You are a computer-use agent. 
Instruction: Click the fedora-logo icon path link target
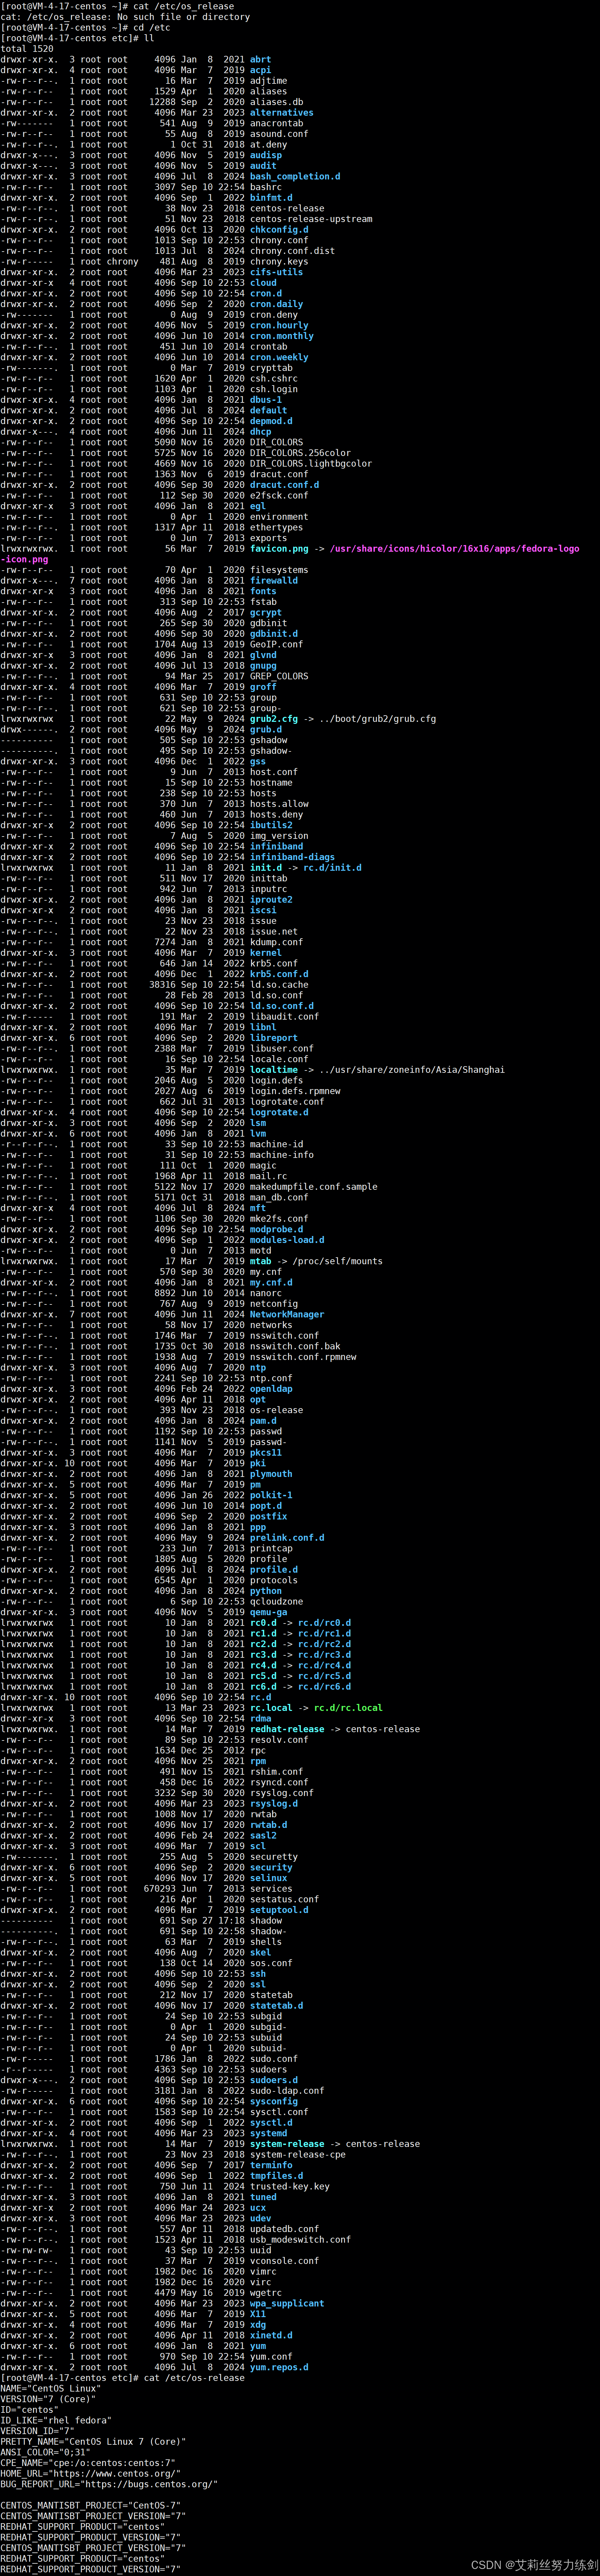click(454, 548)
